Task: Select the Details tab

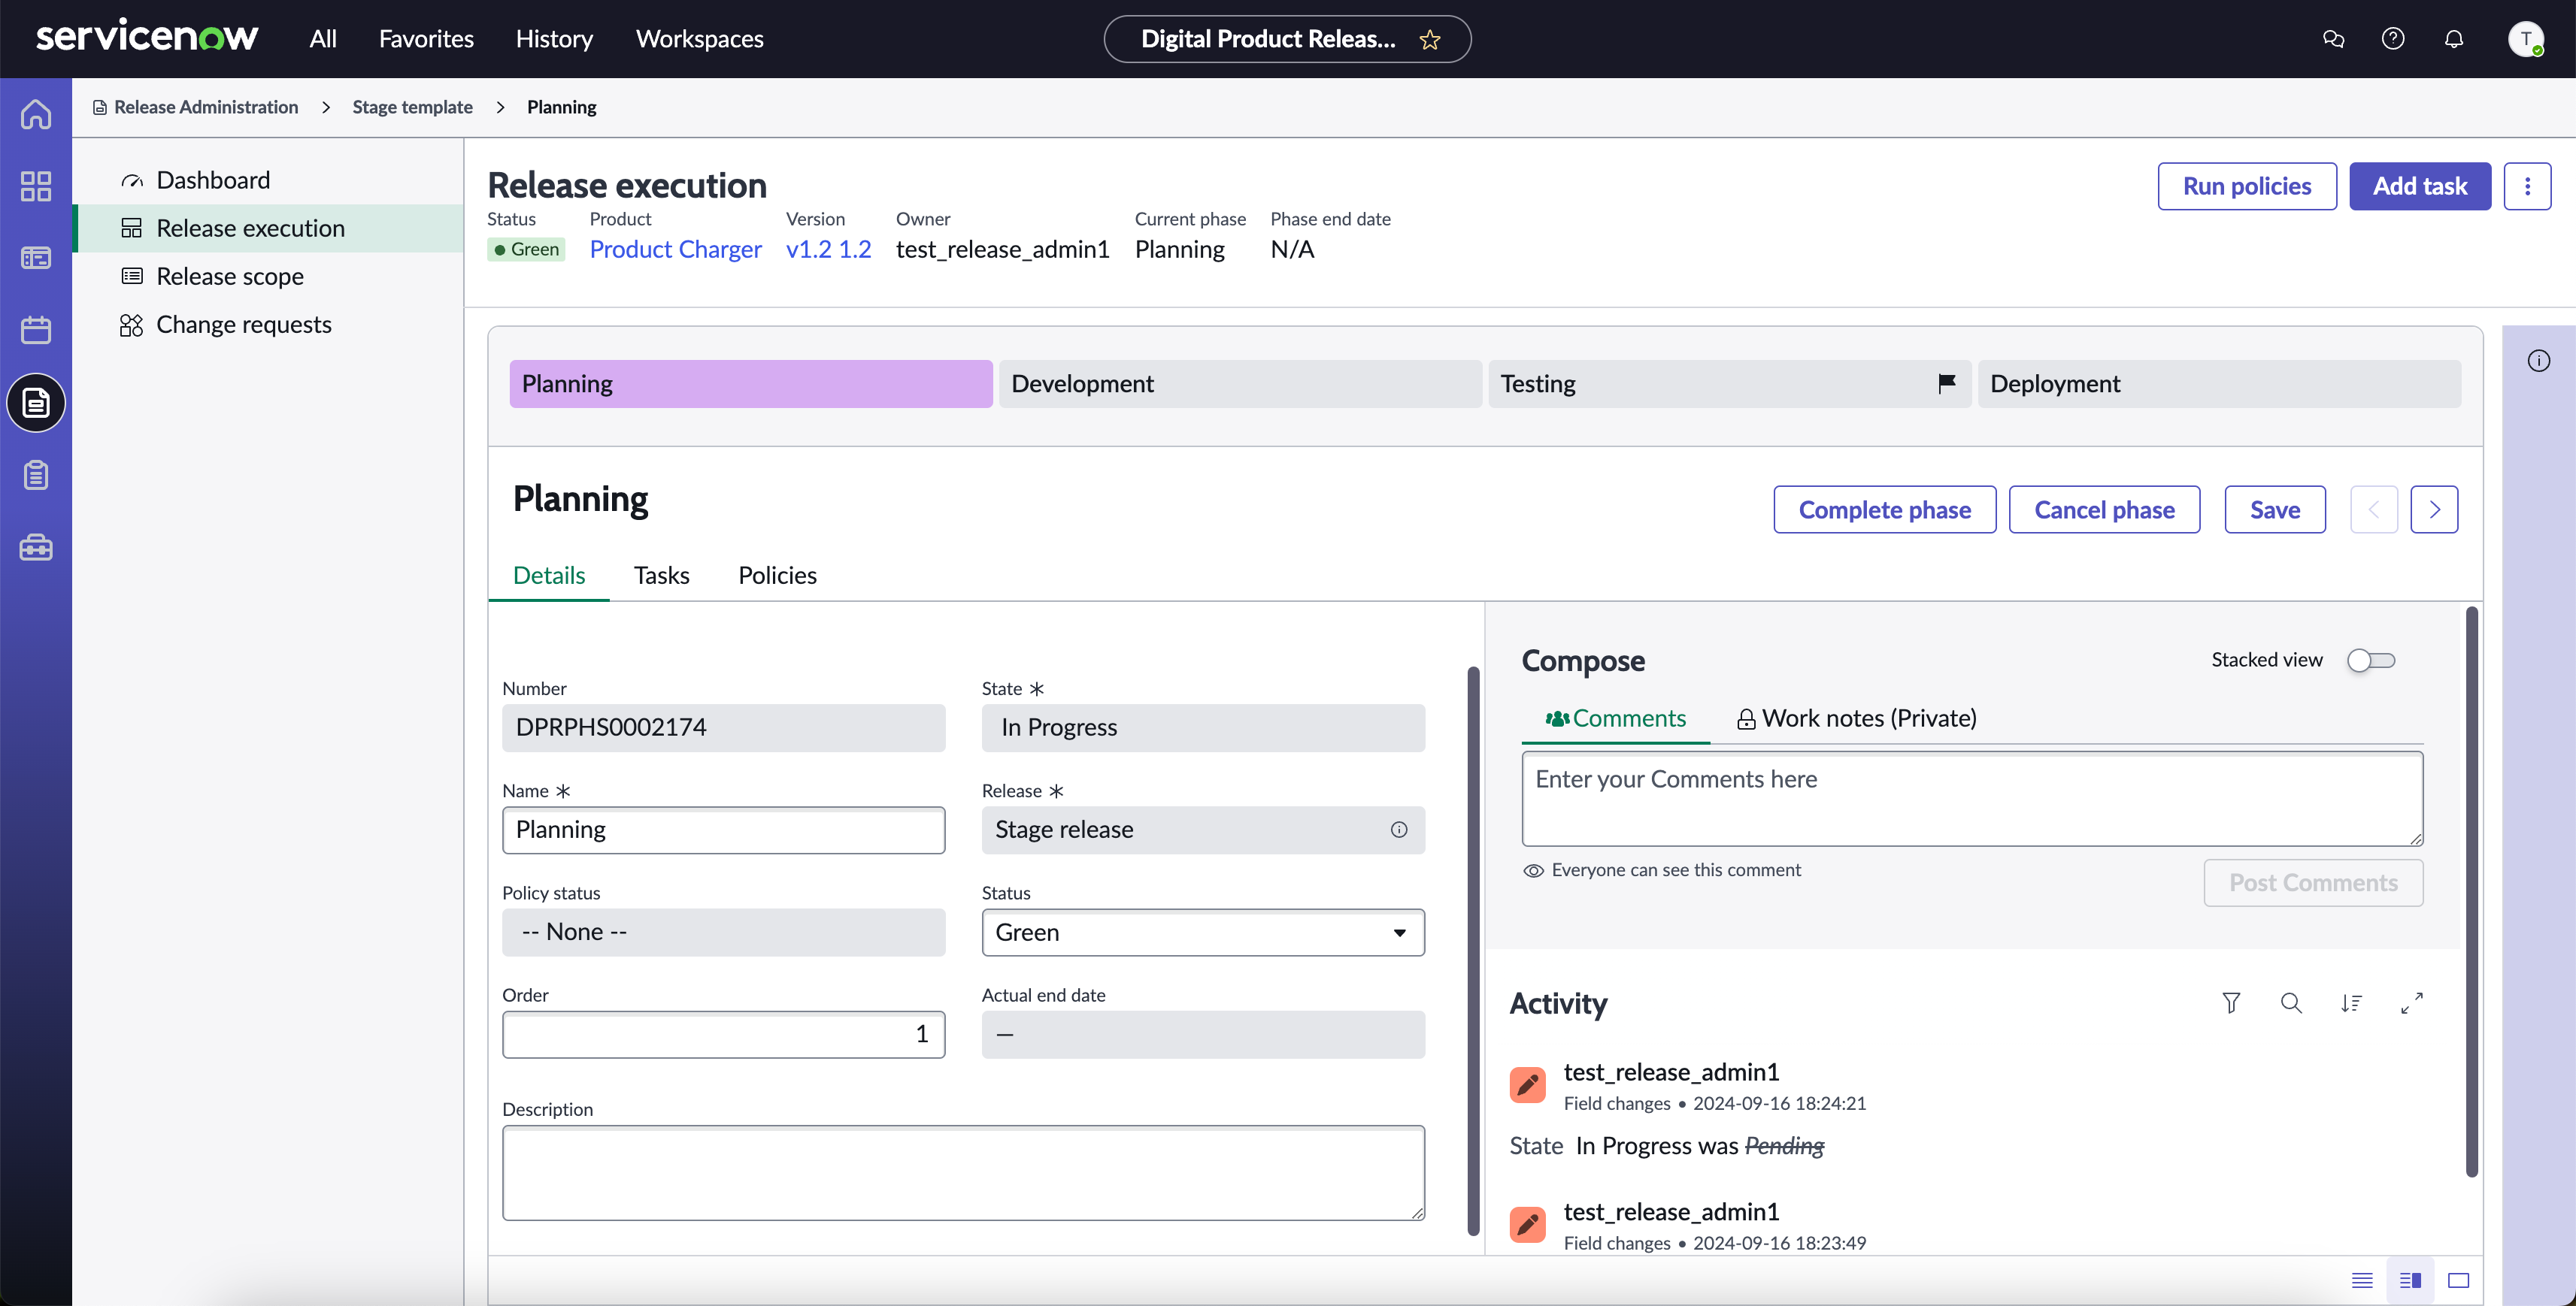Action: tap(549, 576)
